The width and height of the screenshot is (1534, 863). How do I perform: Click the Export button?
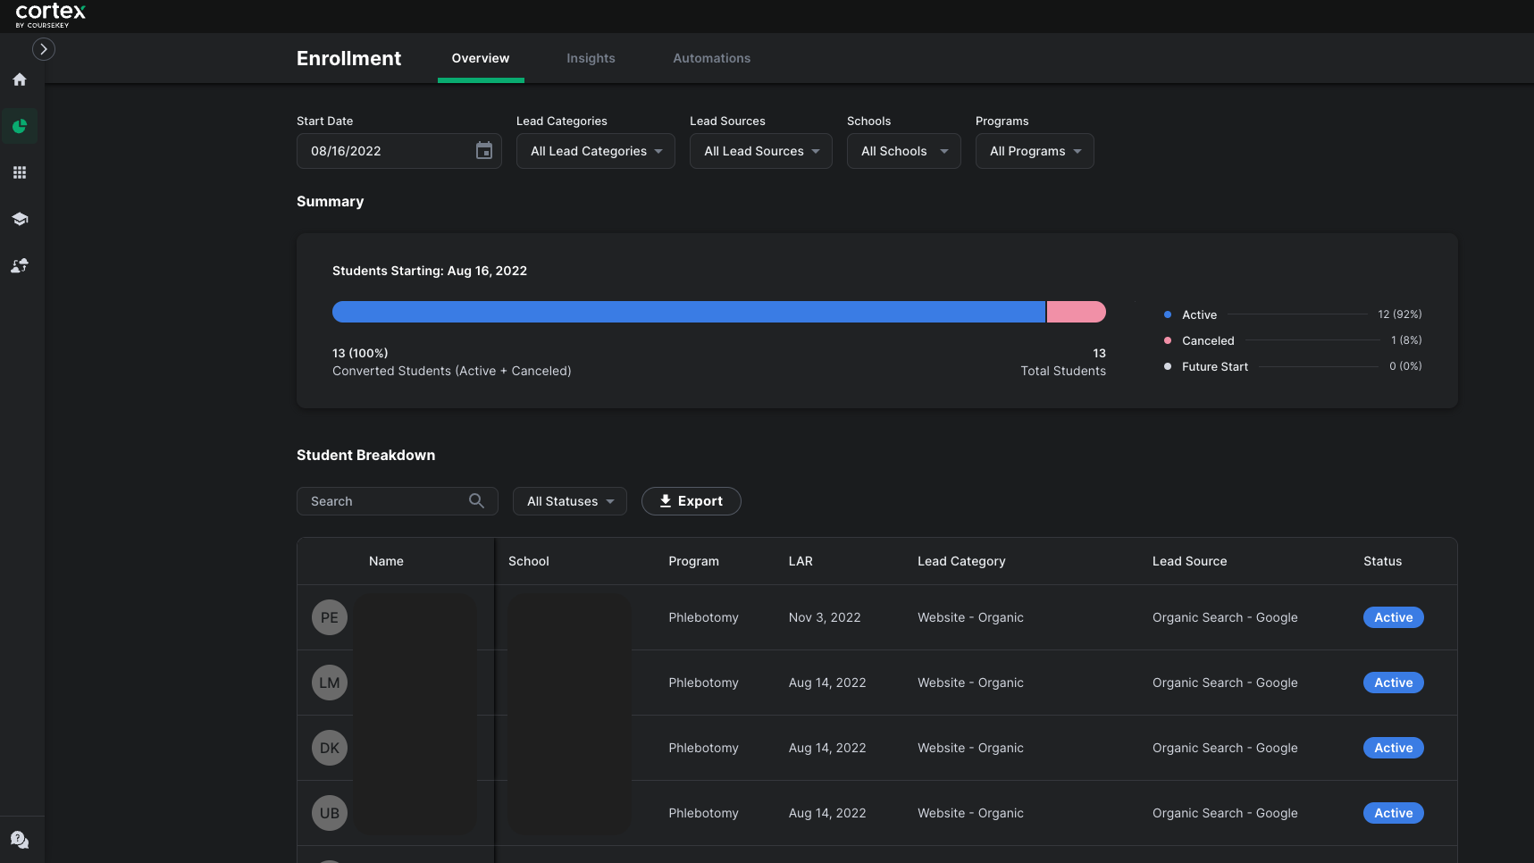coord(692,501)
